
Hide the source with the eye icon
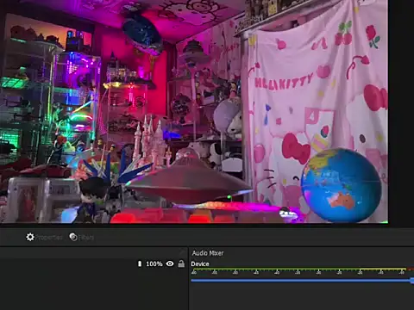point(170,263)
